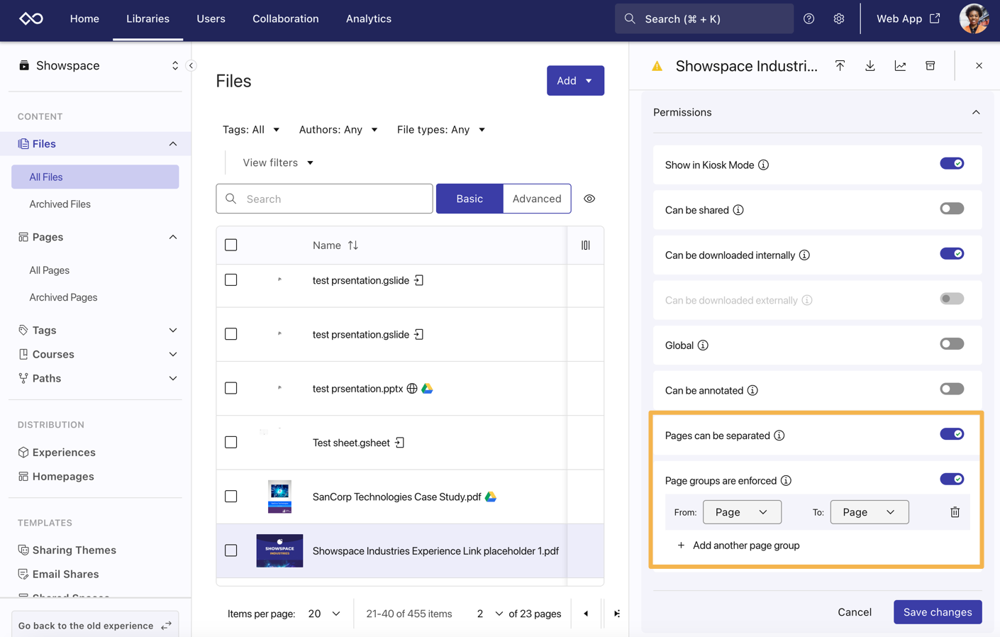Click the column settings icon in table header
The image size is (1000, 637).
click(586, 245)
